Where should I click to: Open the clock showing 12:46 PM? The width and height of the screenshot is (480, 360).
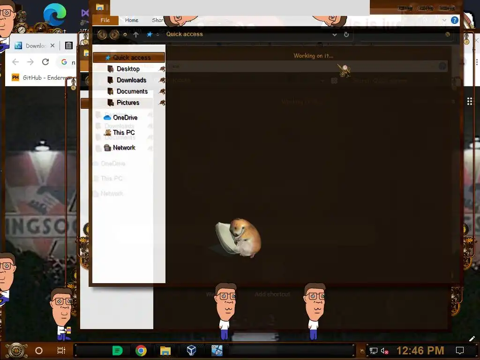pos(420,351)
